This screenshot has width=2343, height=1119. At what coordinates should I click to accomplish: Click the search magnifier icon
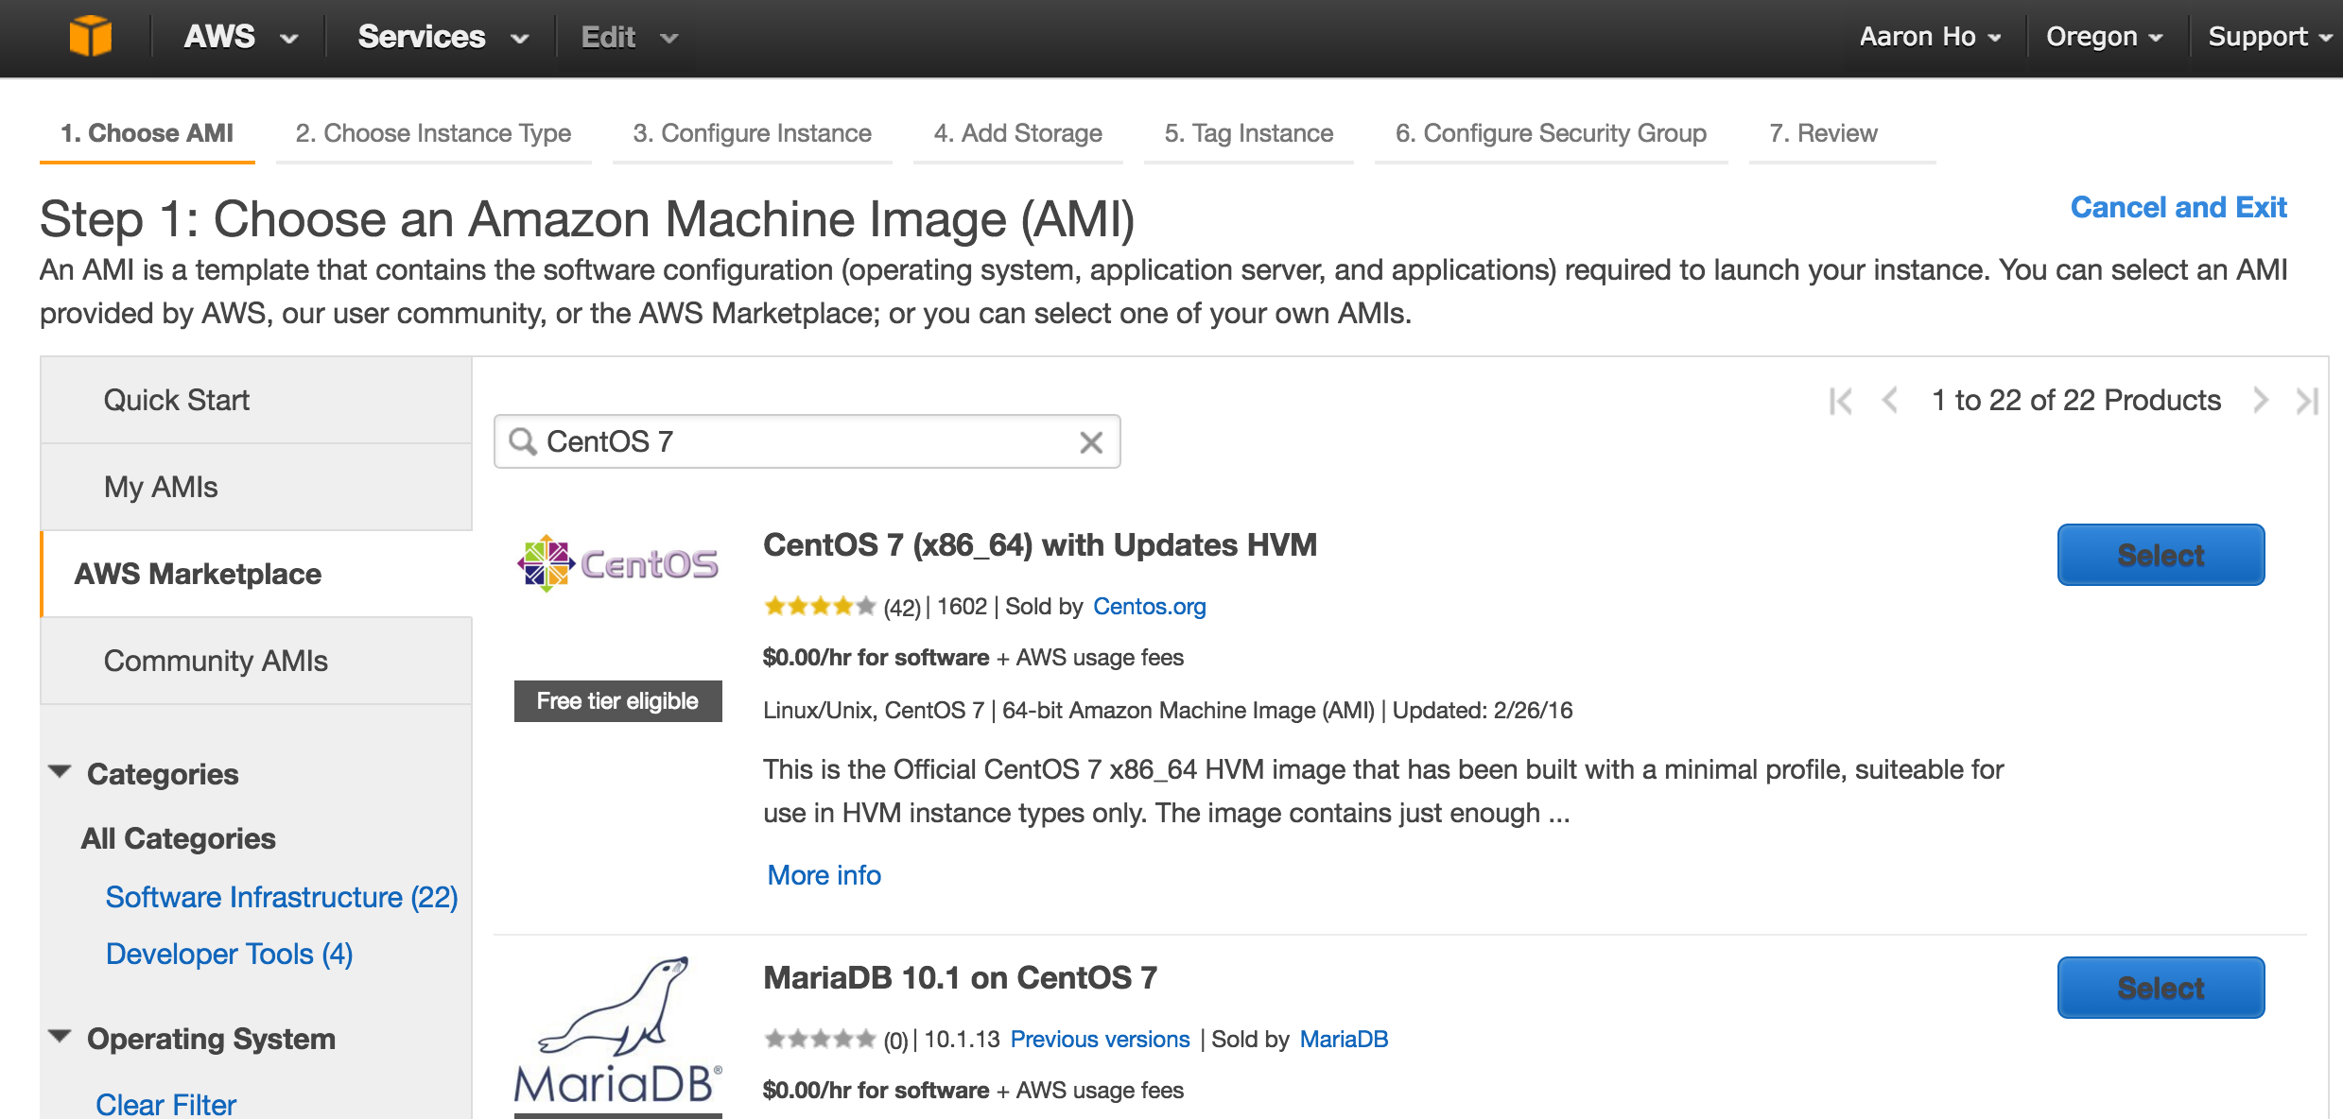coord(522,441)
